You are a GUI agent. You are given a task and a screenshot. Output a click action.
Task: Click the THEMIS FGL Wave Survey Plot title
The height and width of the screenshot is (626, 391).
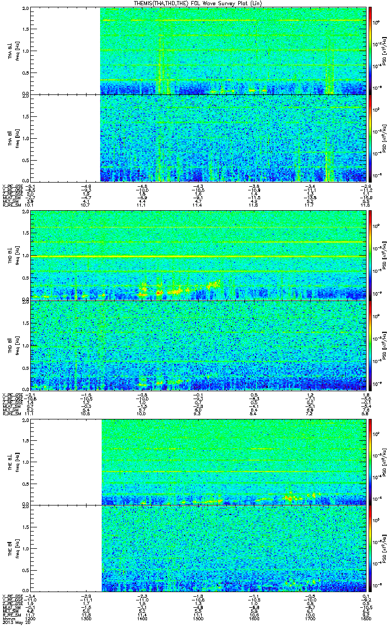(x=198, y=3)
